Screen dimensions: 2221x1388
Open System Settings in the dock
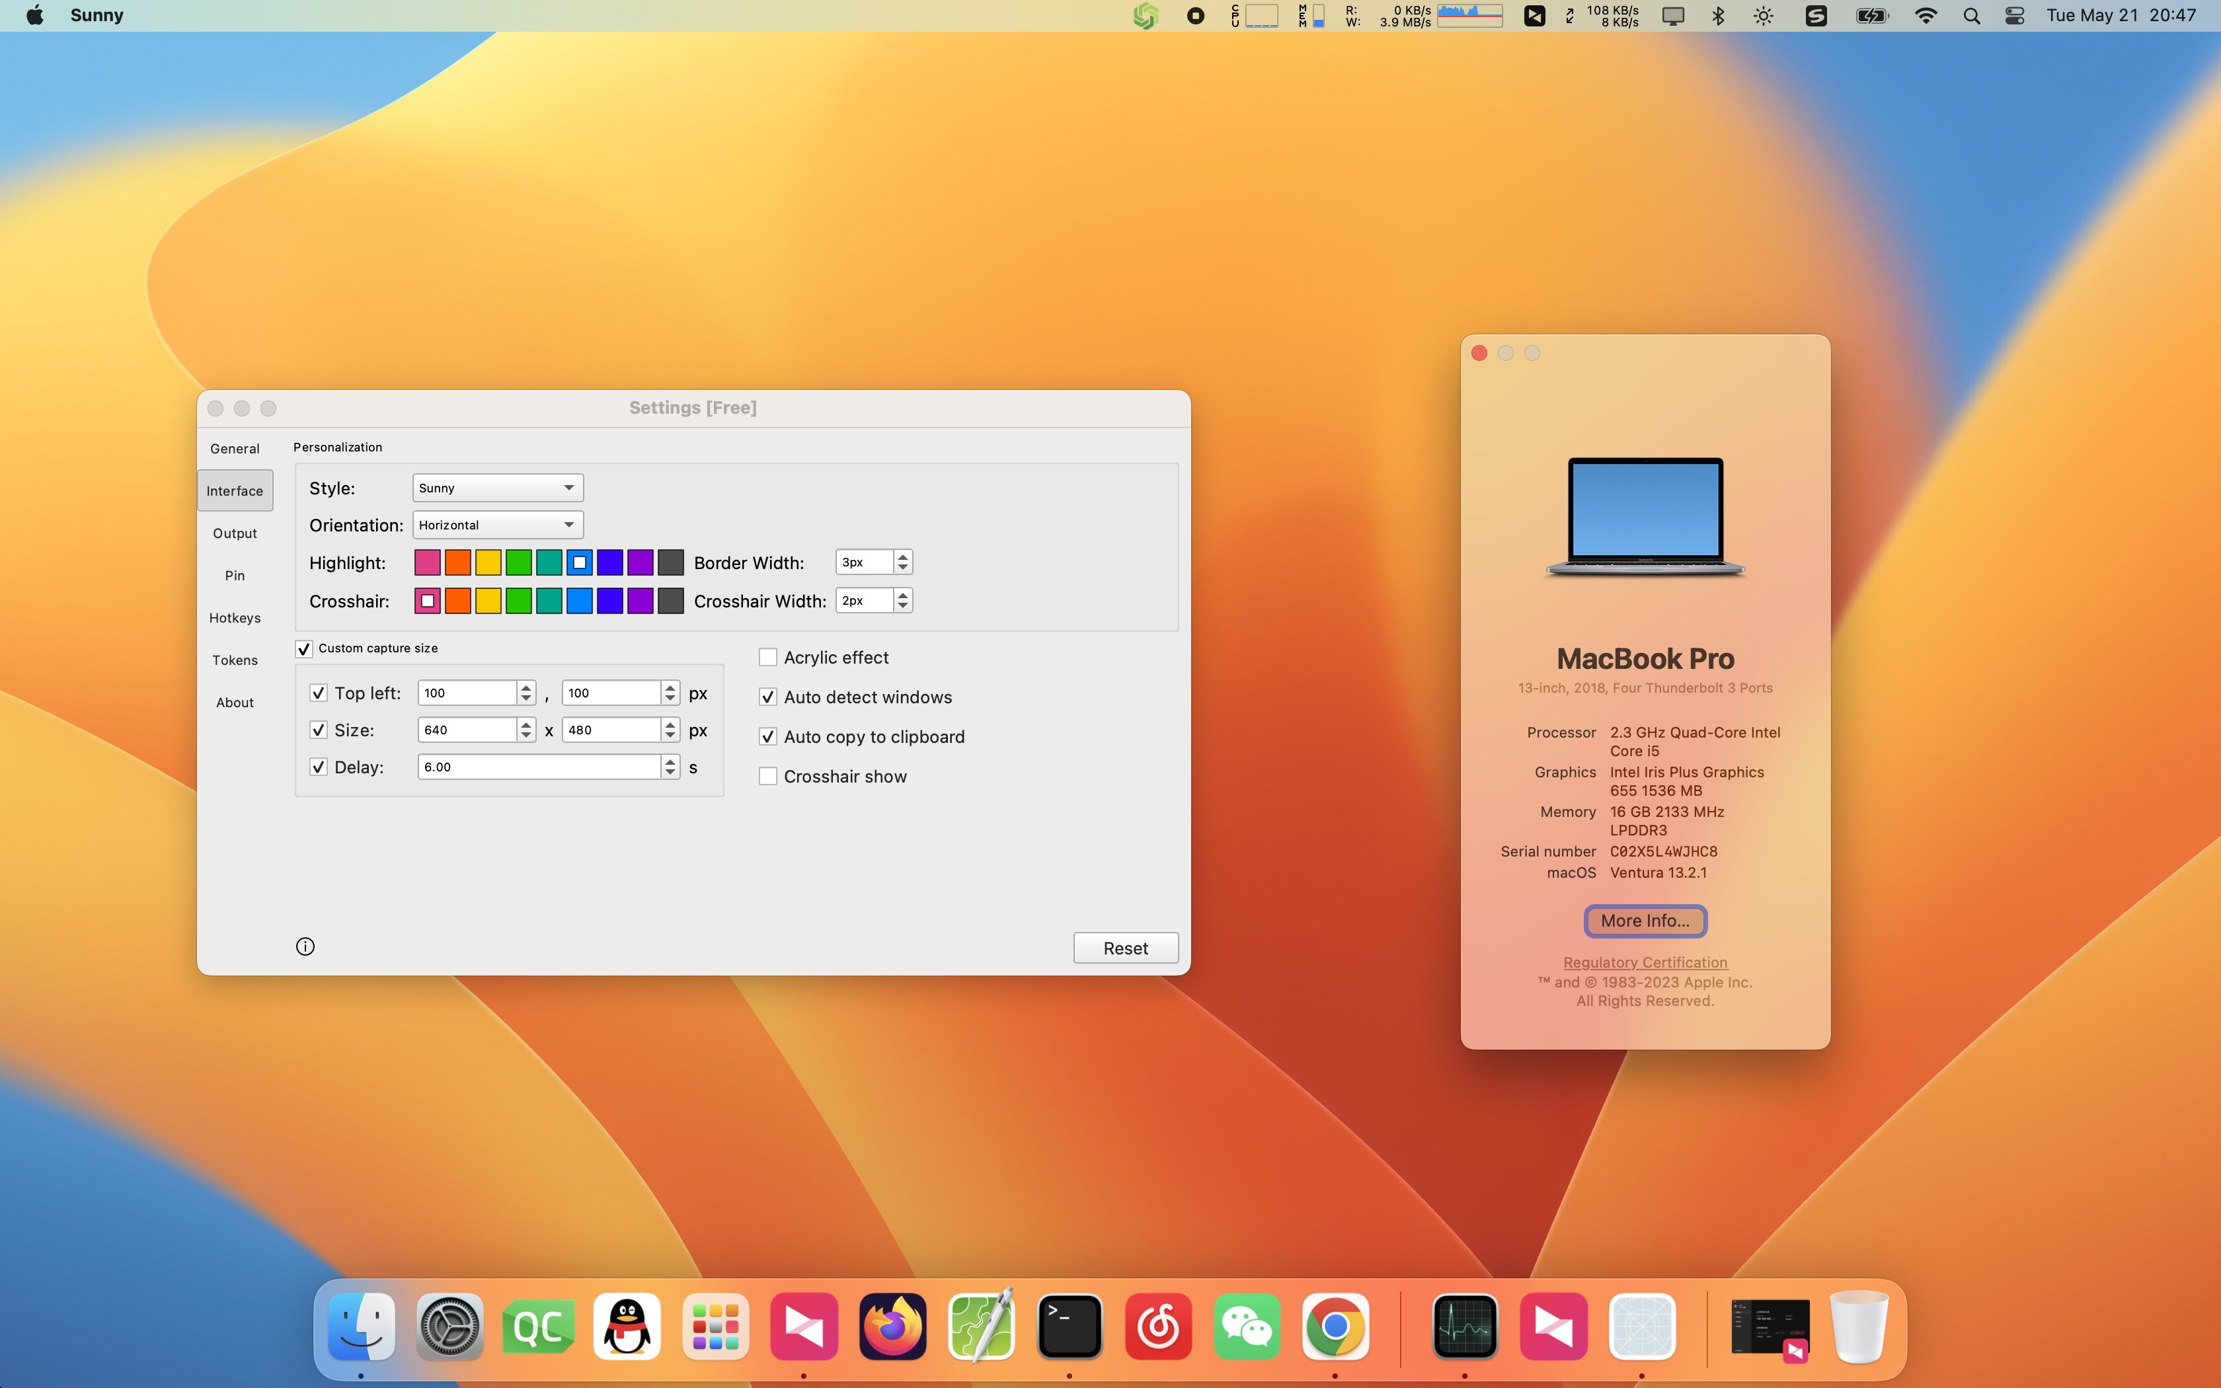coord(449,1327)
